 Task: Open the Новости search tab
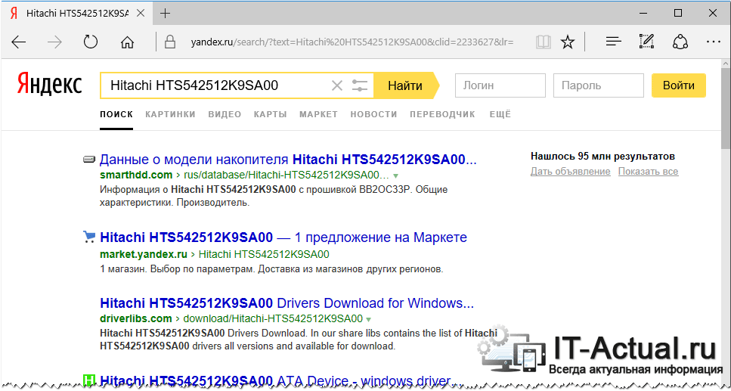point(373,114)
